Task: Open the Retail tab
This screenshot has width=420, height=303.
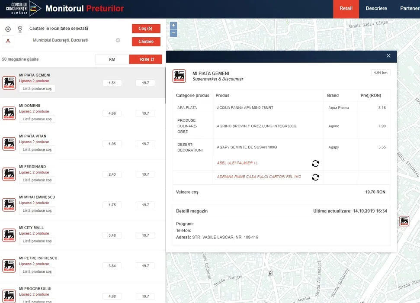Action: coord(346,9)
